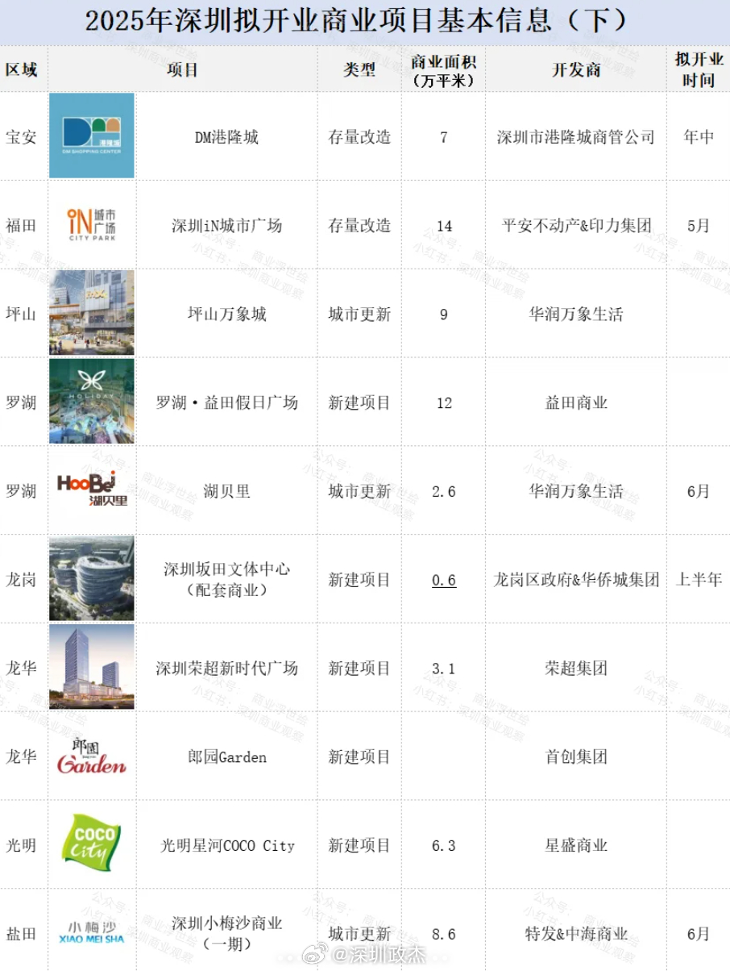The image size is (730, 971).
Task: Open the 坪山万象城 building photo
Action: coord(92,313)
